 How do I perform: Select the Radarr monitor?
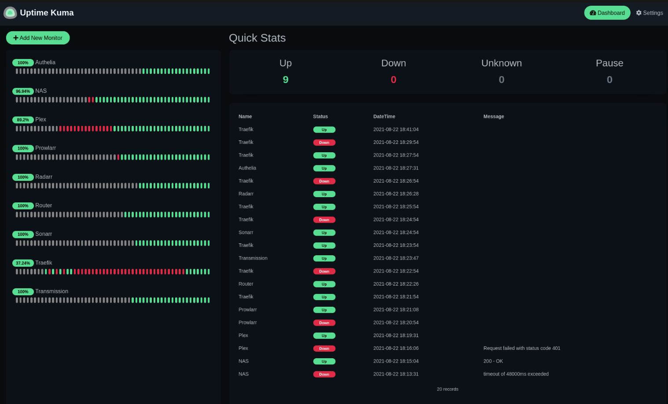(x=44, y=177)
